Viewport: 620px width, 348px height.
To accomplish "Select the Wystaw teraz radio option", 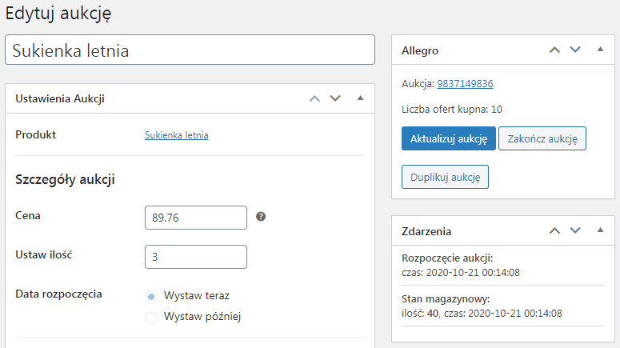I will [151, 296].
